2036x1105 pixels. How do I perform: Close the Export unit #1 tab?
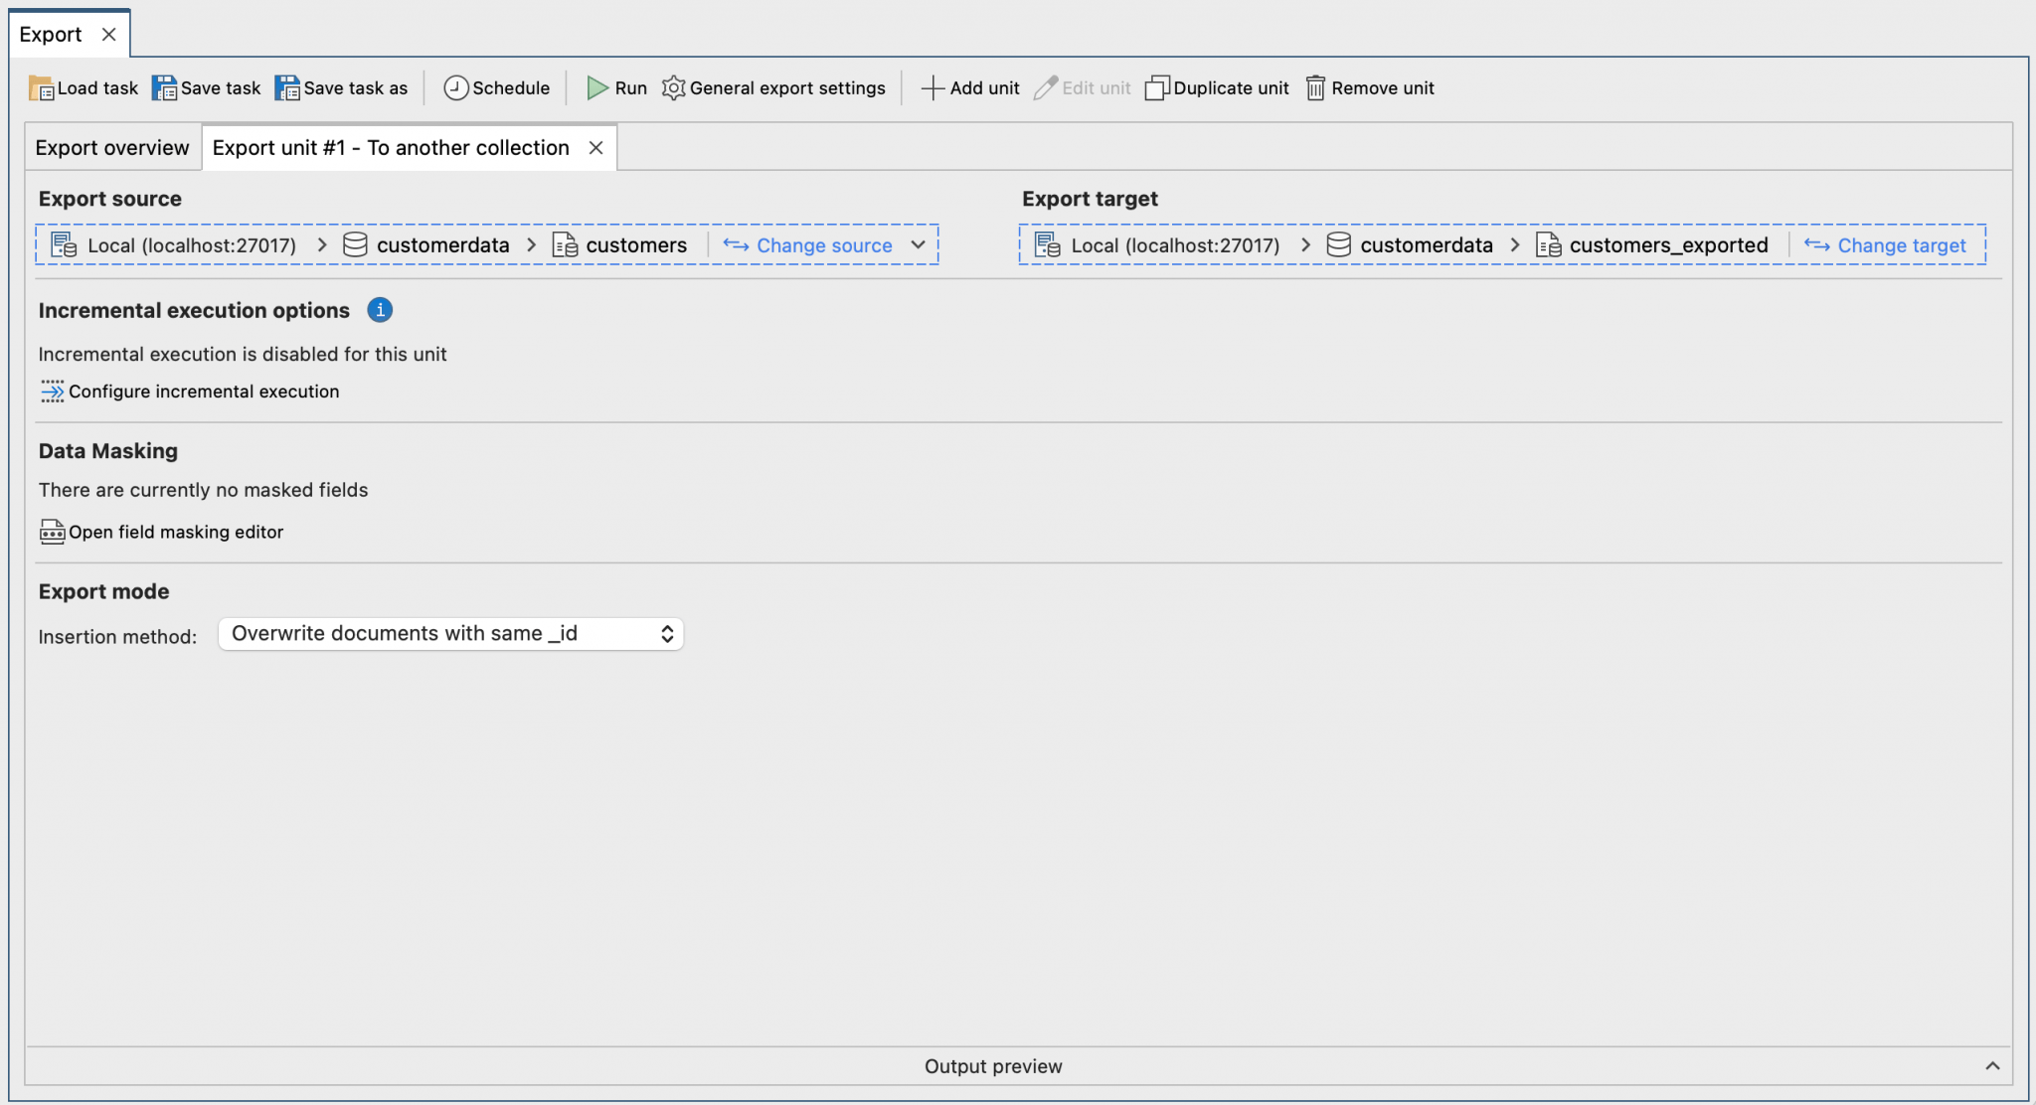pos(596,148)
